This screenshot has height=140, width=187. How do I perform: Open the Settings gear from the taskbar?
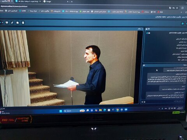(122, 110)
